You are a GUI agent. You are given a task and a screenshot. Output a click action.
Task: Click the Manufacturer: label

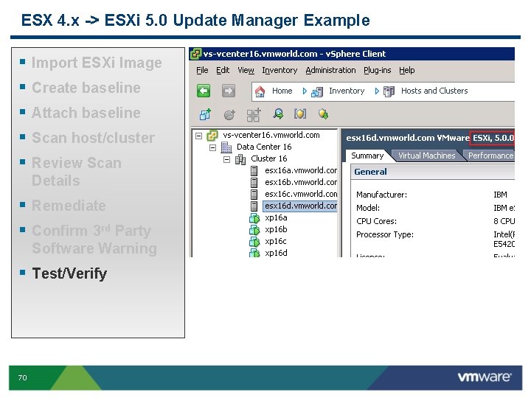pyautogui.click(x=382, y=195)
